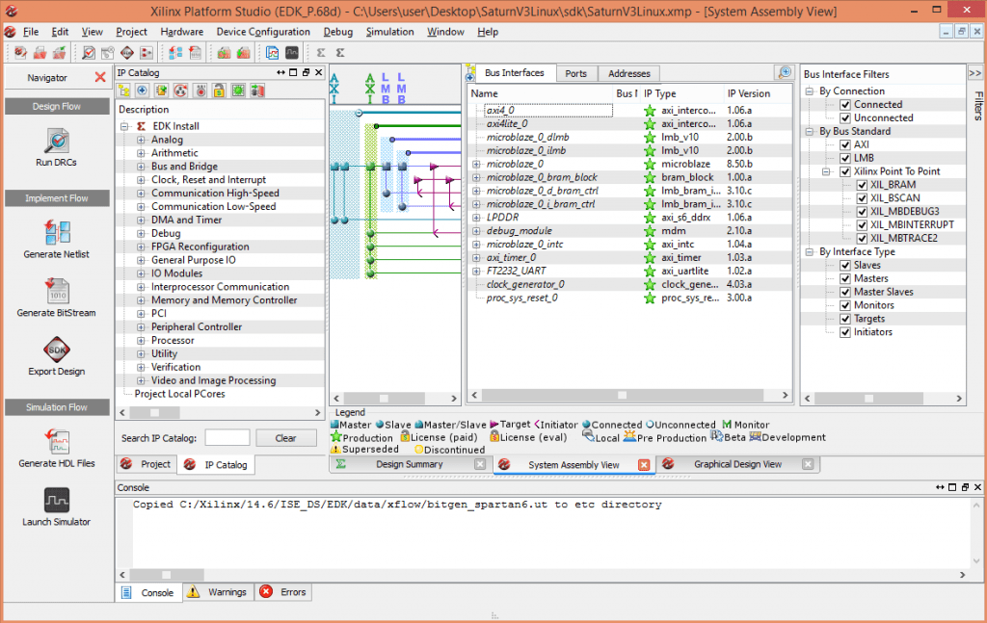987x623 pixels.
Task: Collapse the By Bus Standard filter group
Action: coord(810,132)
